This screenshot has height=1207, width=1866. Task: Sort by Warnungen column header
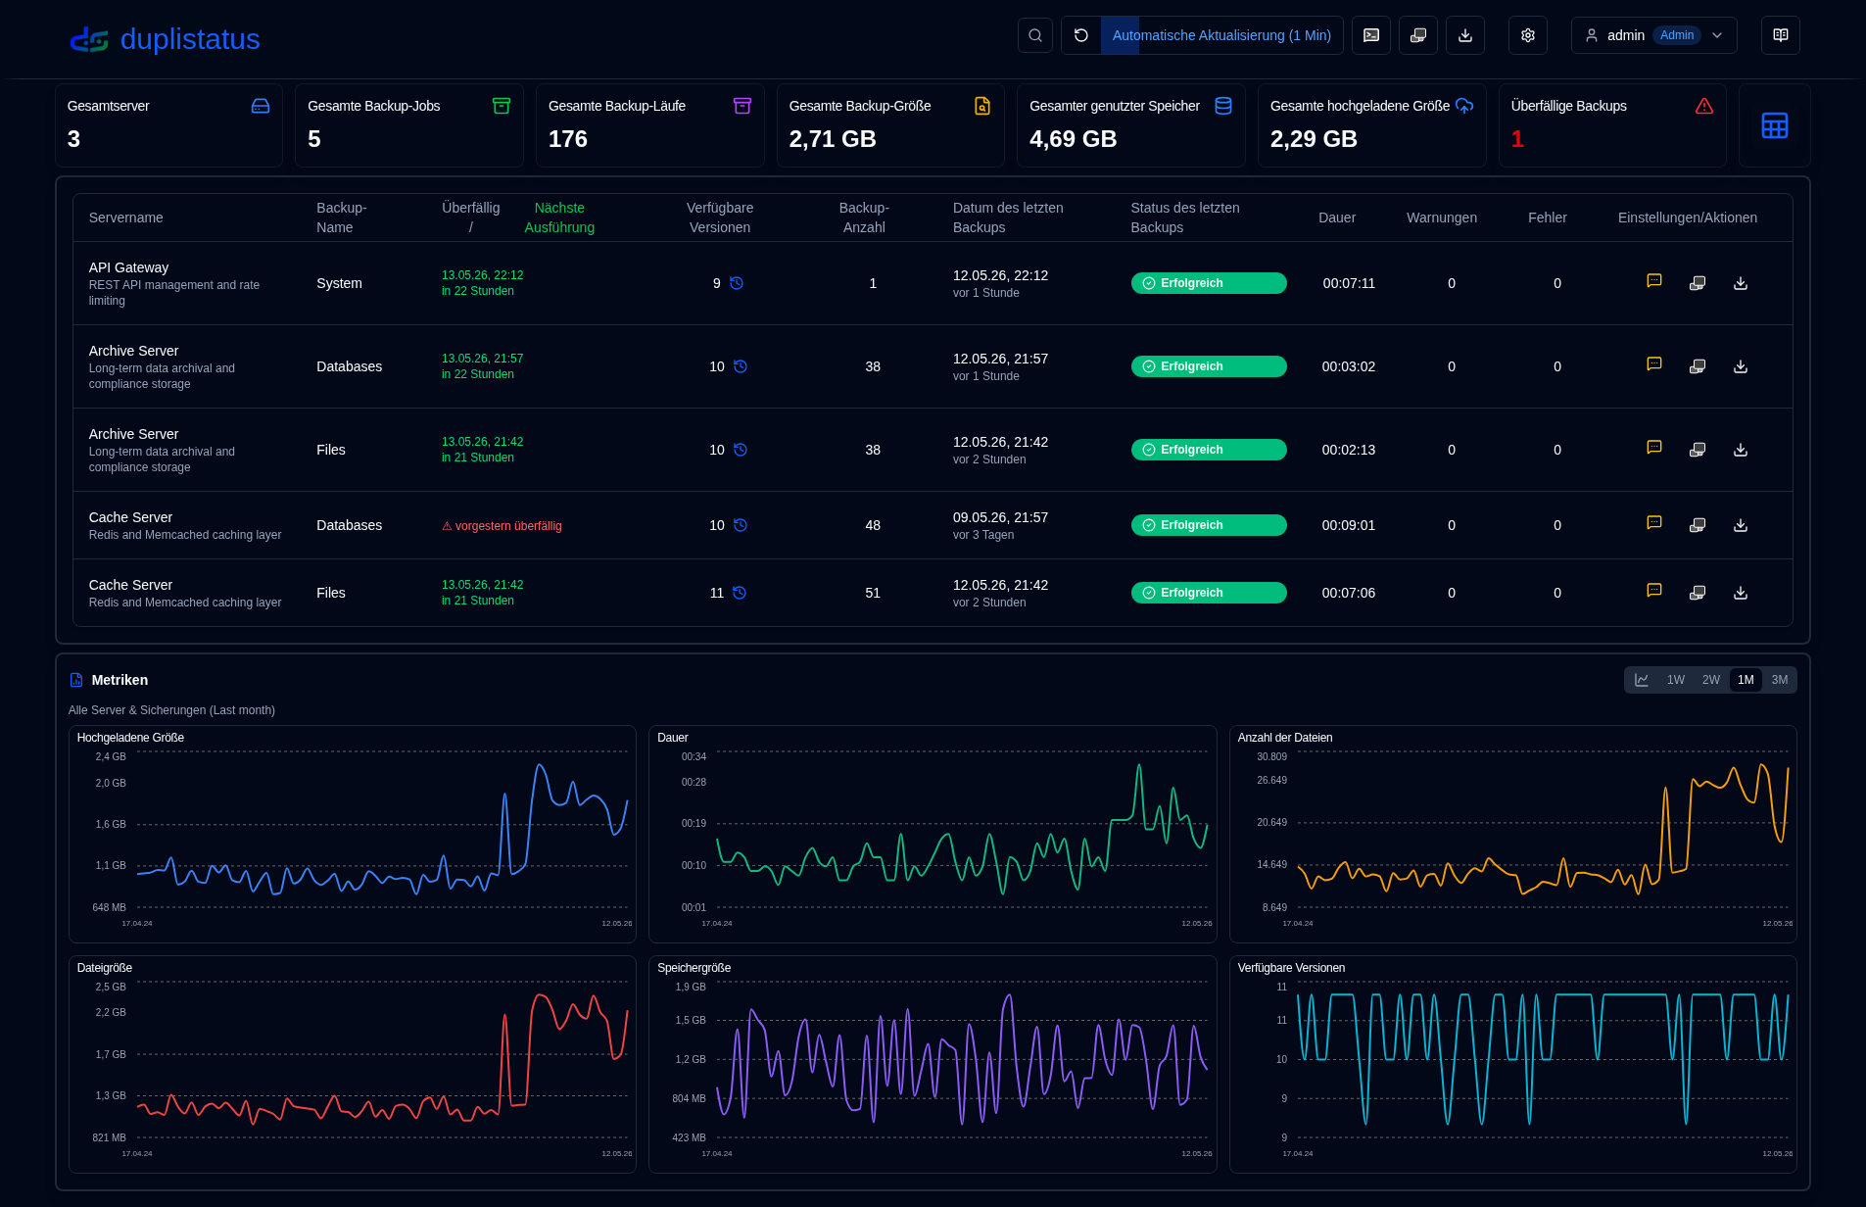1442,217
